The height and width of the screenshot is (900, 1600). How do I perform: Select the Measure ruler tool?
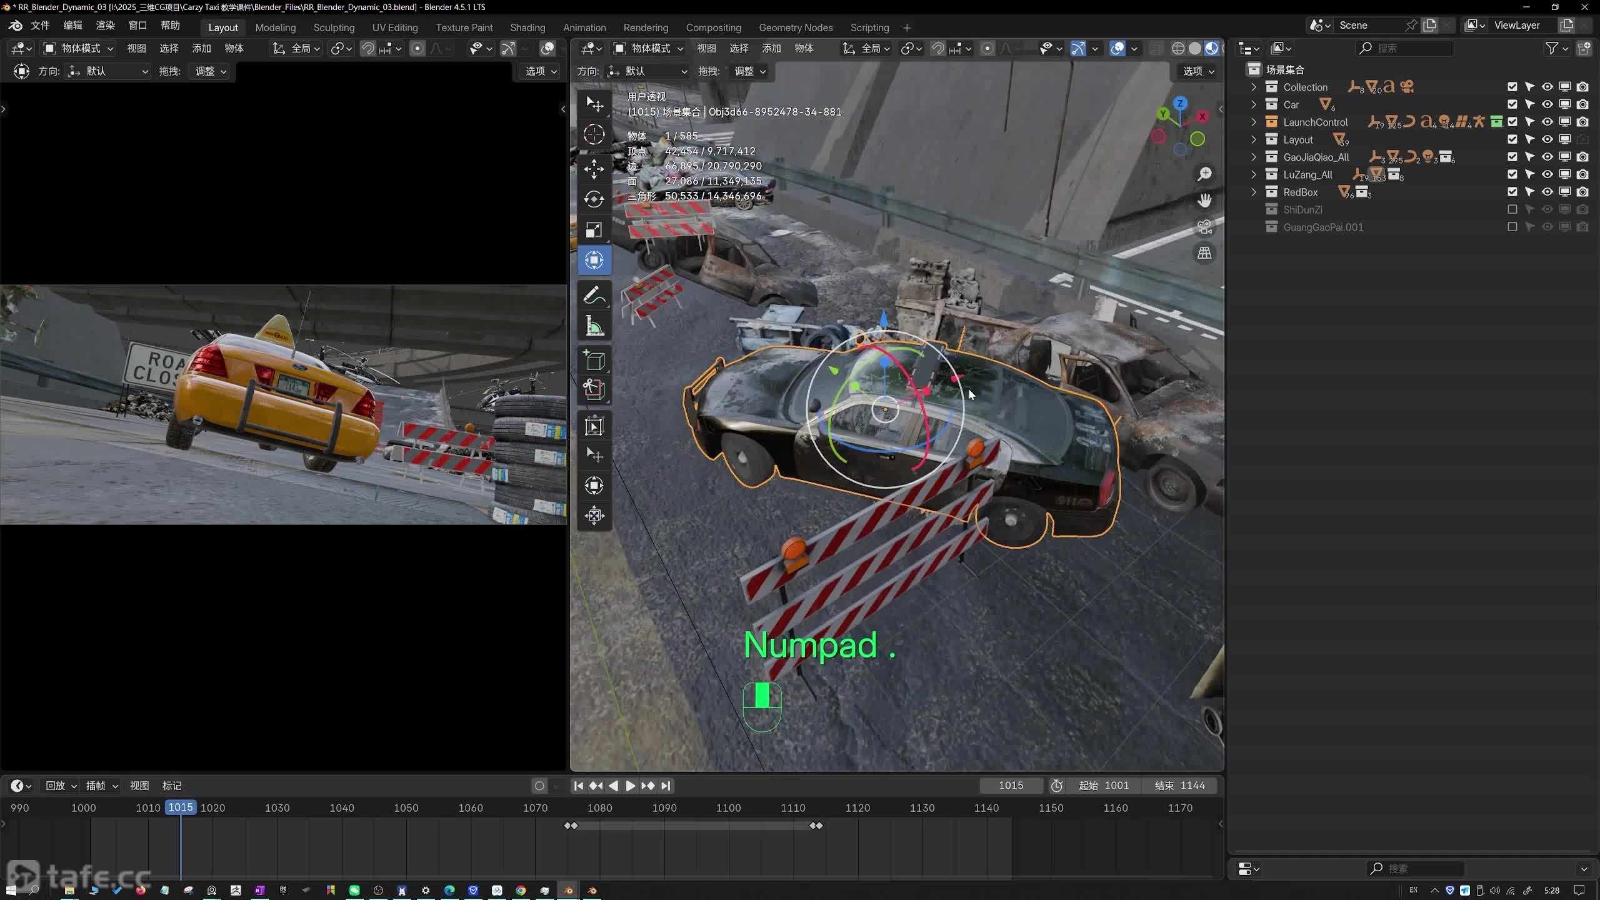(x=594, y=326)
